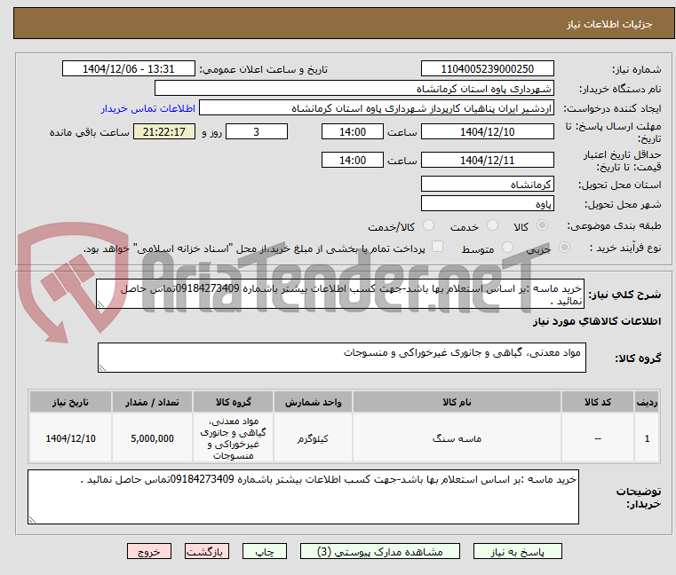Click the table need date 1404/12/10 cell
Viewport: 676px width, 575px height.
(x=71, y=438)
